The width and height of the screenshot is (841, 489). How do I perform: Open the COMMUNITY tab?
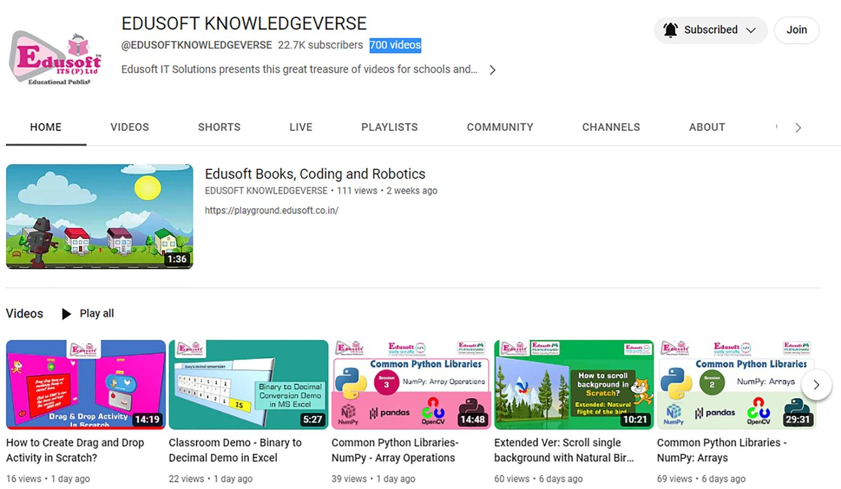pos(500,127)
